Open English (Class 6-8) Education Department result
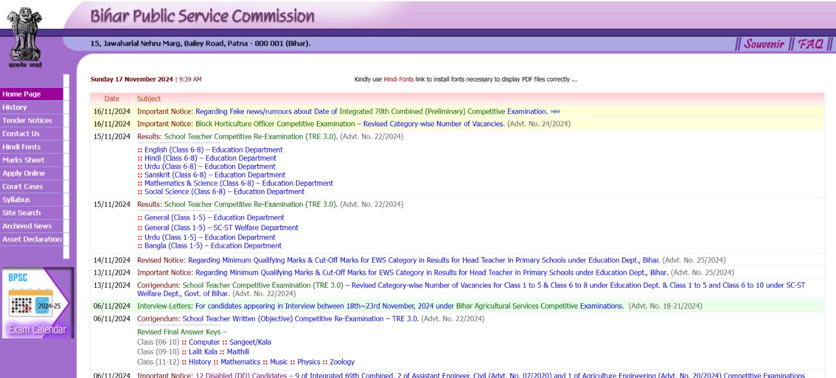The height and width of the screenshot is (378, 836). pyautogui.click(x=213, y=150)
